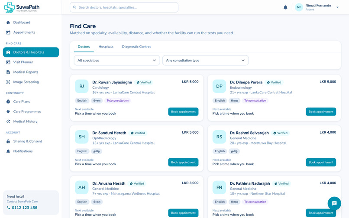
Task: Click the NF user avatar
Action: coord(299,7)
